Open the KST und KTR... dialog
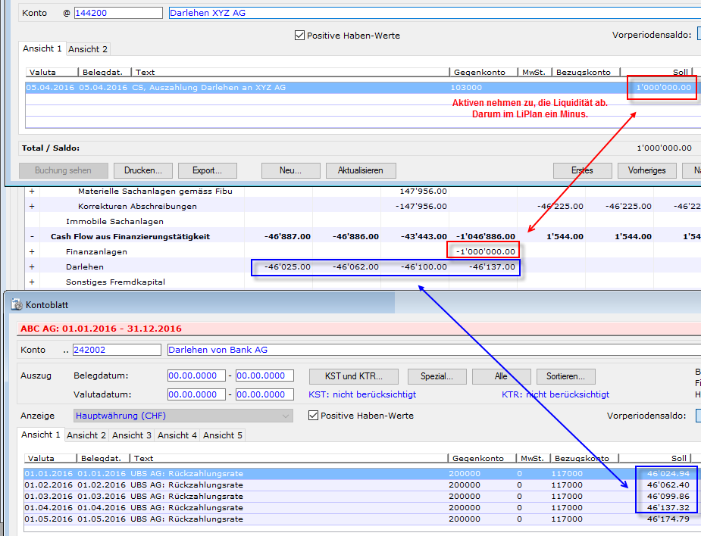 click(x=352, y=376)
